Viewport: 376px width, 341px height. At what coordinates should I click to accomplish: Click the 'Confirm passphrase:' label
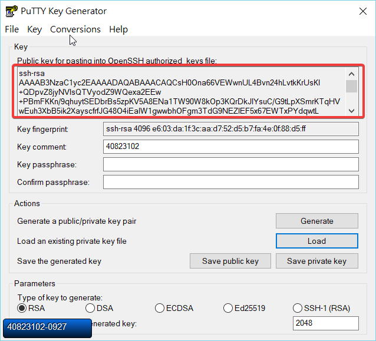(53, 183)
